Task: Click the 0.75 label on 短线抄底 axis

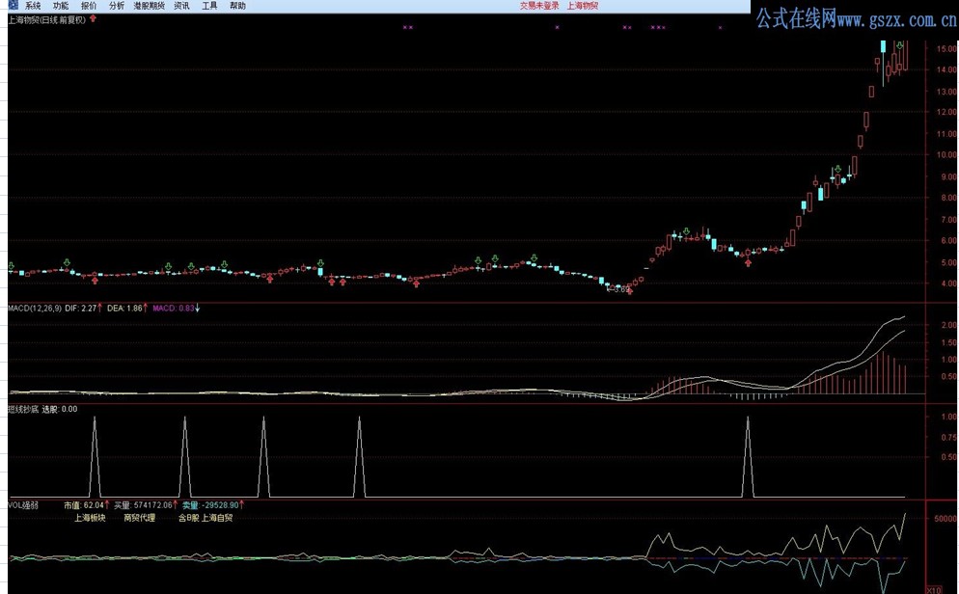Action: point(948,438)
